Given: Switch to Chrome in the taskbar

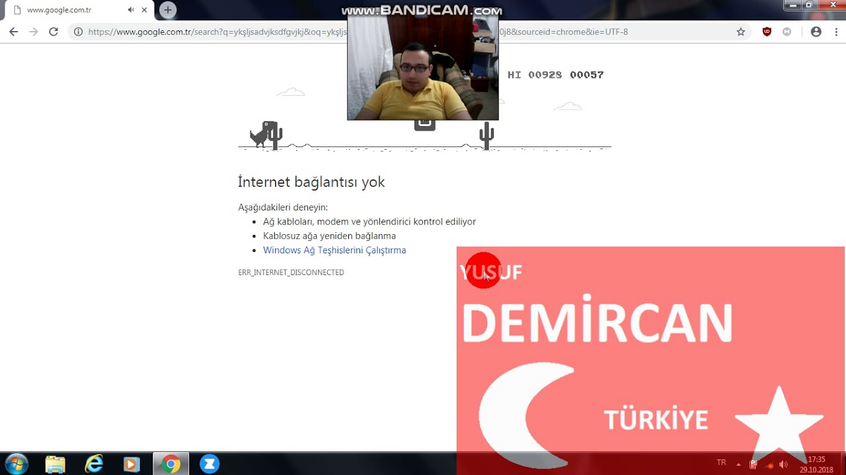Looking at the screenshot, I should [x=171, y=464].
